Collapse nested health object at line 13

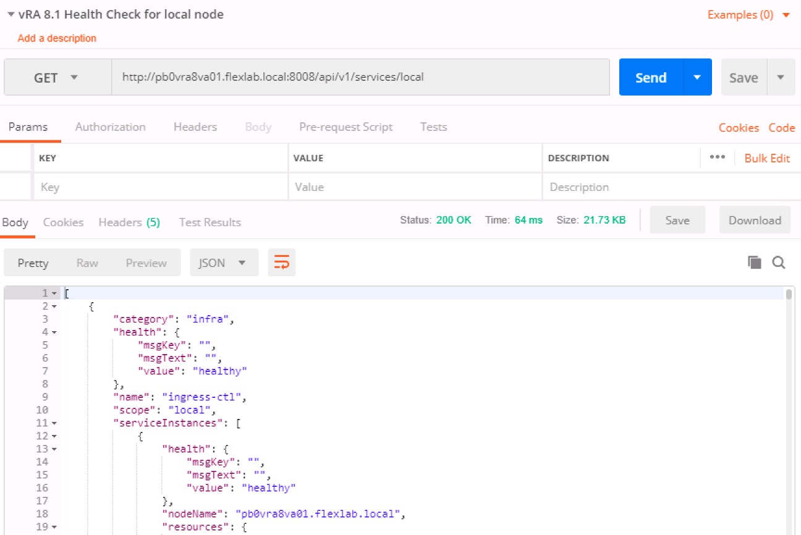(54, 449)
